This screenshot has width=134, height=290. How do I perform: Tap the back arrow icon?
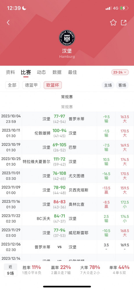(x=8, y=23)
